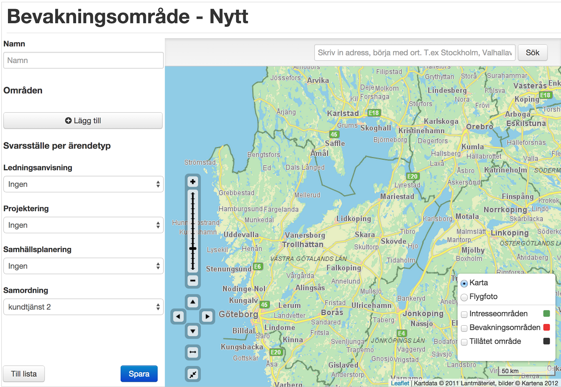Select the Flygfoto radio button
The width and height of the screenshot is (561, 387).
464,297
